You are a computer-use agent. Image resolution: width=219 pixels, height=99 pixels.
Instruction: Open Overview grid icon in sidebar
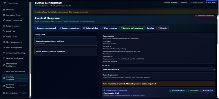pos(4,10)
